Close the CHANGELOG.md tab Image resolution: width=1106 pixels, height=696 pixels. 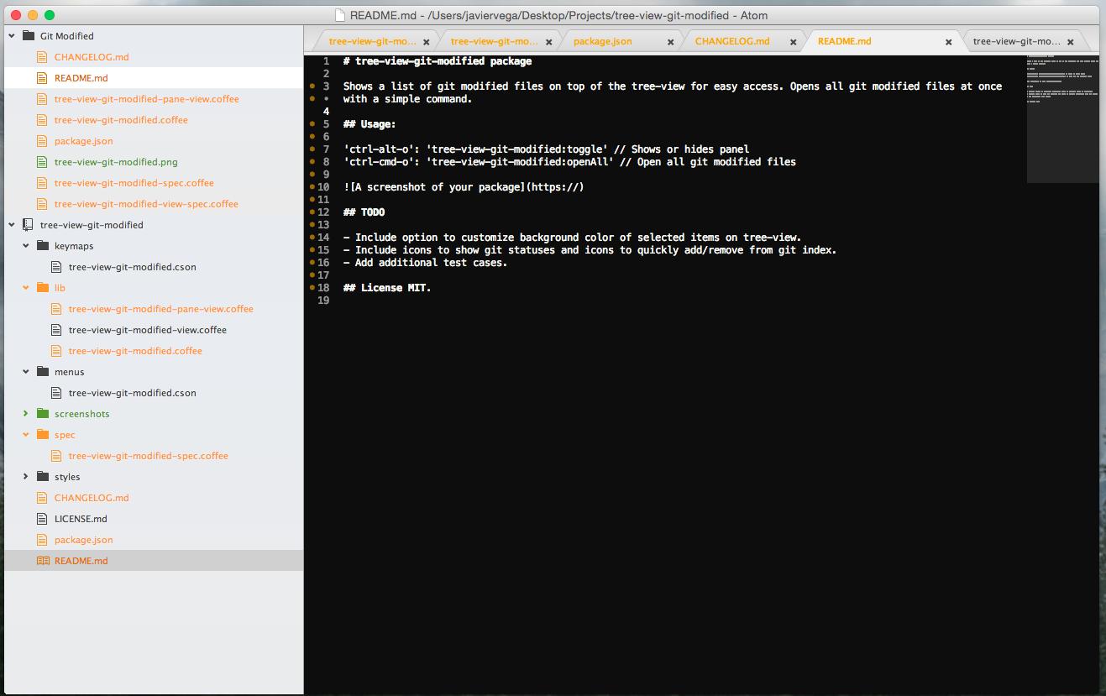point(792,42)
